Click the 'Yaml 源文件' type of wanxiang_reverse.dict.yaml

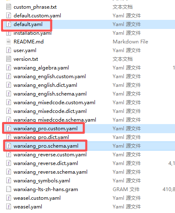click(127, 163)
